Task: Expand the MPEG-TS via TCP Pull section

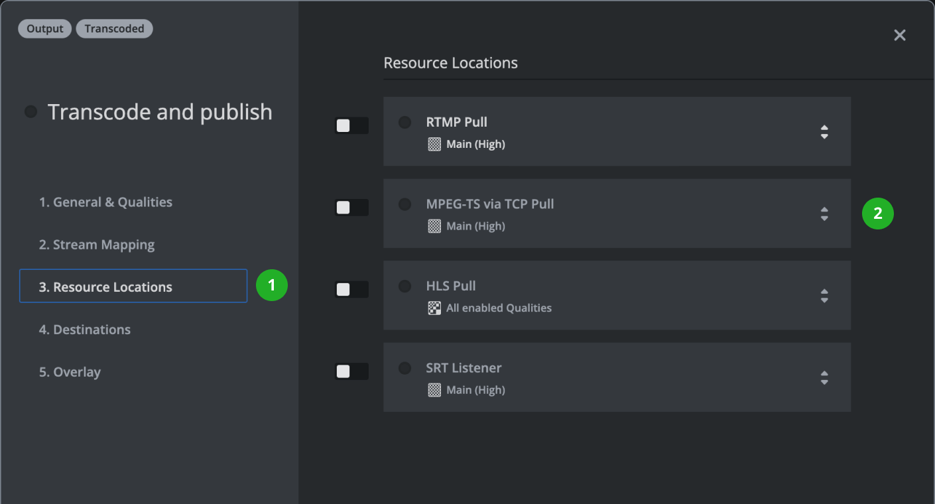Action: pyautogui.click(x=824, y=214)
